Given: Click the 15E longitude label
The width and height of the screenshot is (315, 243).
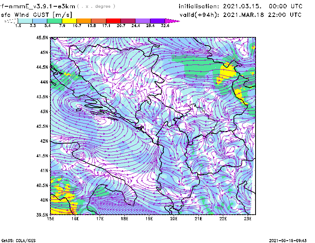Looking at the screenshot, I should point(50,219).
